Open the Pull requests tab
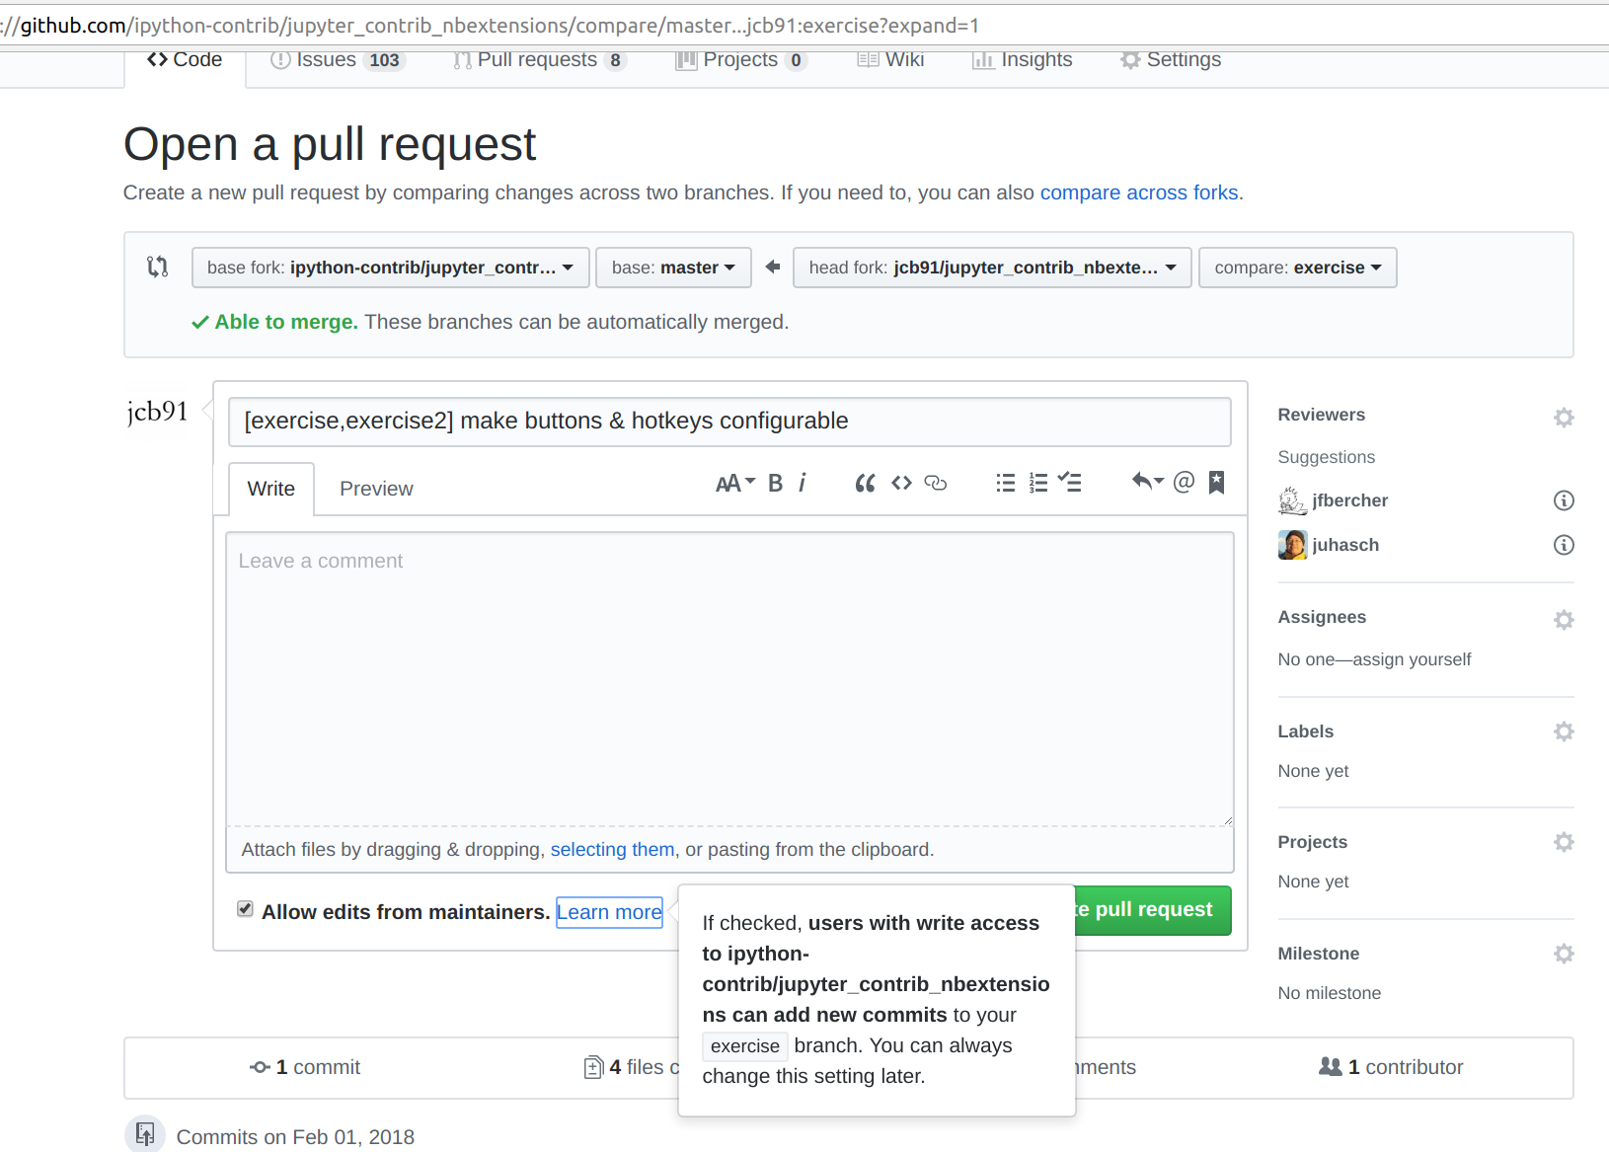Viewport: 1609px width, 1152px height. pos(539,60)
